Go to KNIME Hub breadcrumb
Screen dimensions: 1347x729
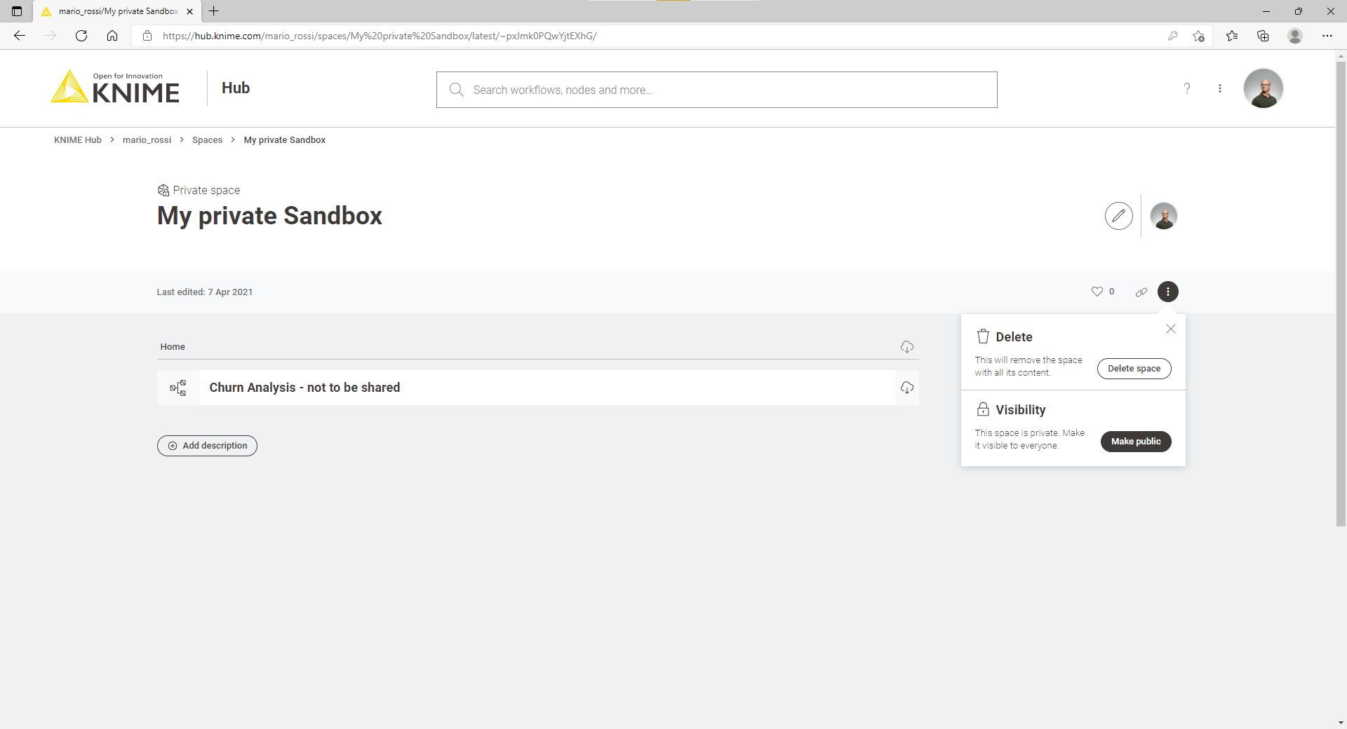(x=78, y=140)
